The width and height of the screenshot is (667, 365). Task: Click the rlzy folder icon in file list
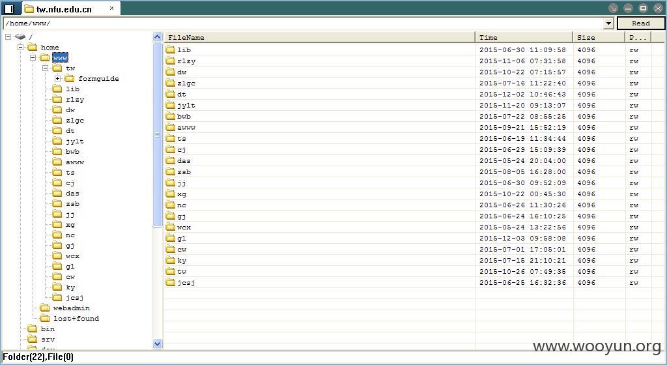tap(171, 61)
